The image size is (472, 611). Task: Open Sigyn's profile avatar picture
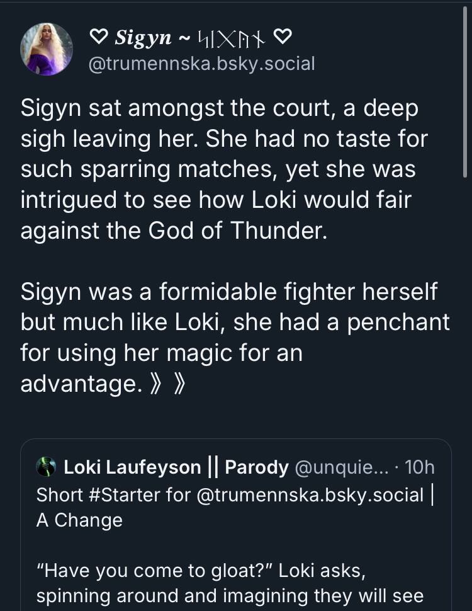pyautogui.click(x=47, y=49)
